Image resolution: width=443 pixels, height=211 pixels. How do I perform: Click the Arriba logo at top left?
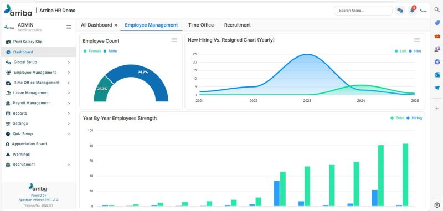click(18, 10)
